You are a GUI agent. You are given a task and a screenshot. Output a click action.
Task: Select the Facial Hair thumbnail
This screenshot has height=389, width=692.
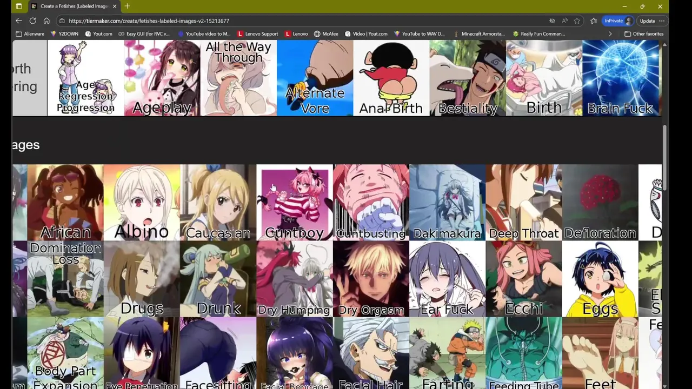click(371, 353)
